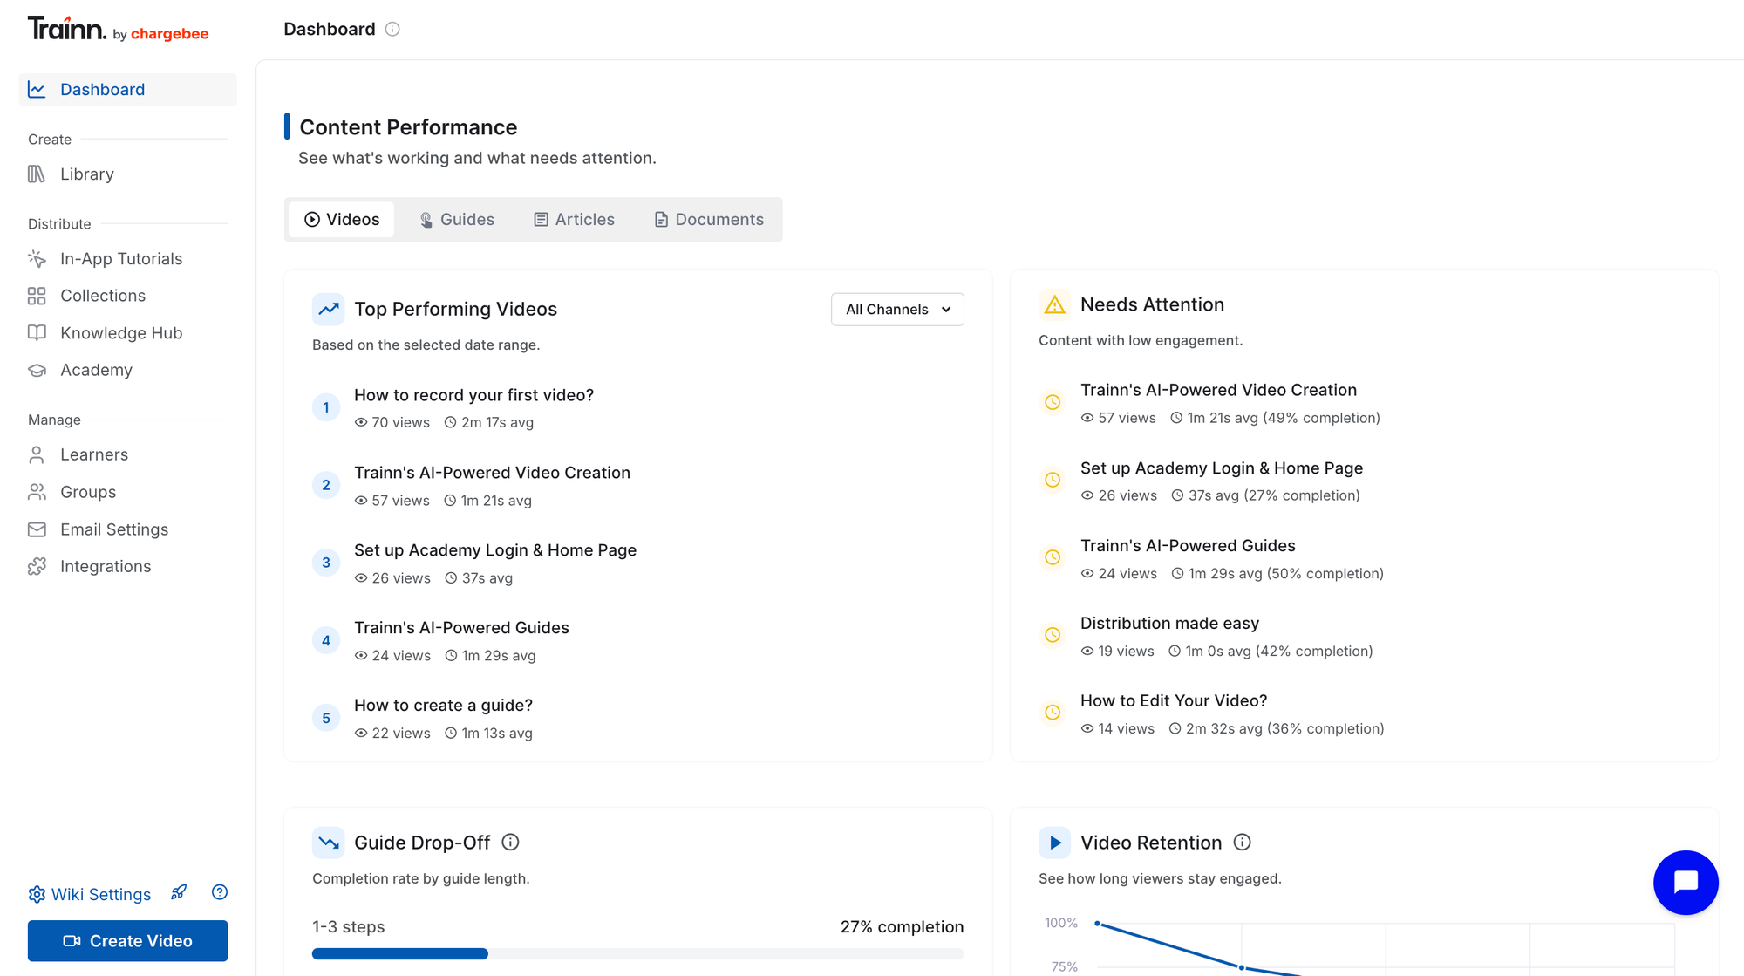Screen dimensions: 1744x976
Task: Open the Academy section
Action: (127, 370)
